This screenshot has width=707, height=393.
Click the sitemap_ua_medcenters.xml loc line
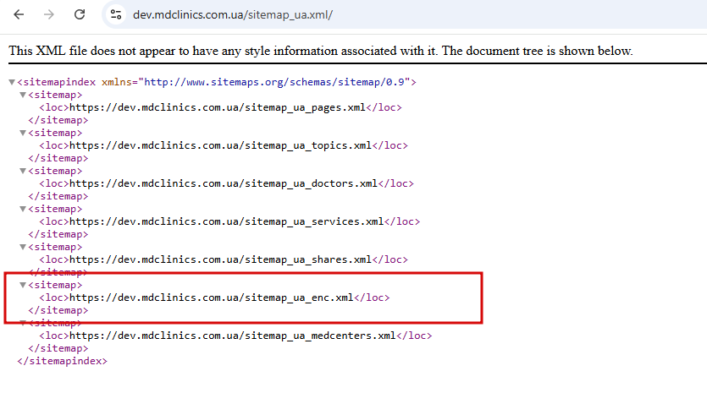(x=235, y=336)
